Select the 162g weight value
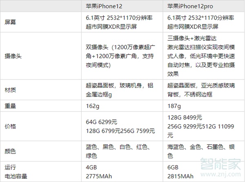 [x=93, y=106]
